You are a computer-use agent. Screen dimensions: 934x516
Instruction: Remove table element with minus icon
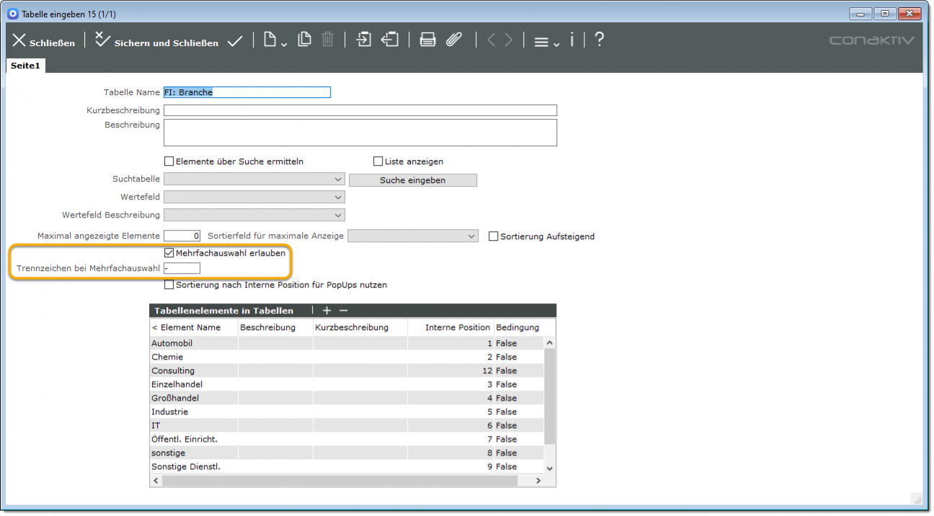click(344, 311)
